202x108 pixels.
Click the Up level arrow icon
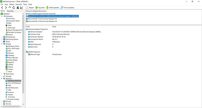pyautogui.click(x=10, y=8)
